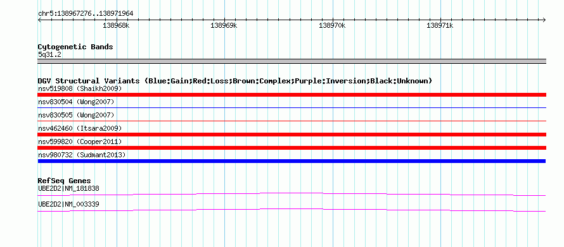Click the red bar for nsv519808
The width and height of the screenshot is (564, 247).
point(292,95)
